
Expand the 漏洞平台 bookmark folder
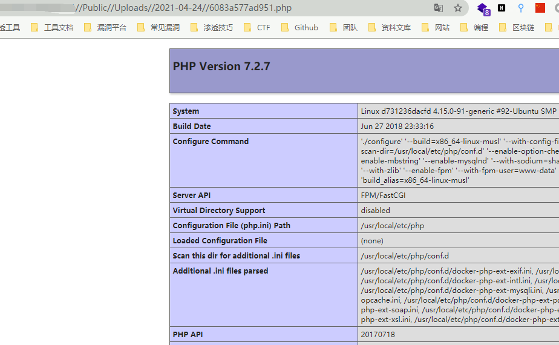click(111, 27)
